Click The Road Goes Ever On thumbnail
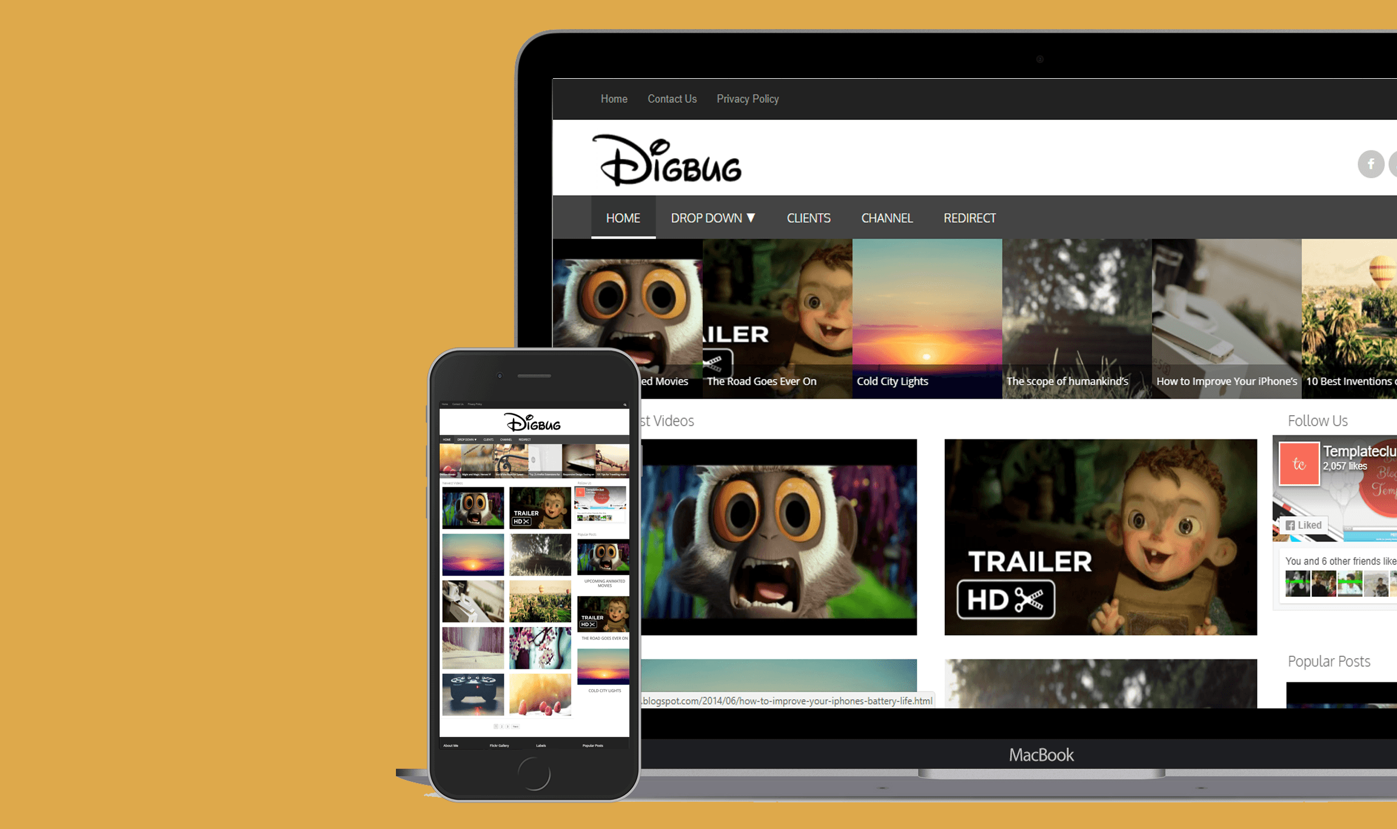Image resolution: width=1397 pixels, height=829 pixels. (x=775, y=316)
